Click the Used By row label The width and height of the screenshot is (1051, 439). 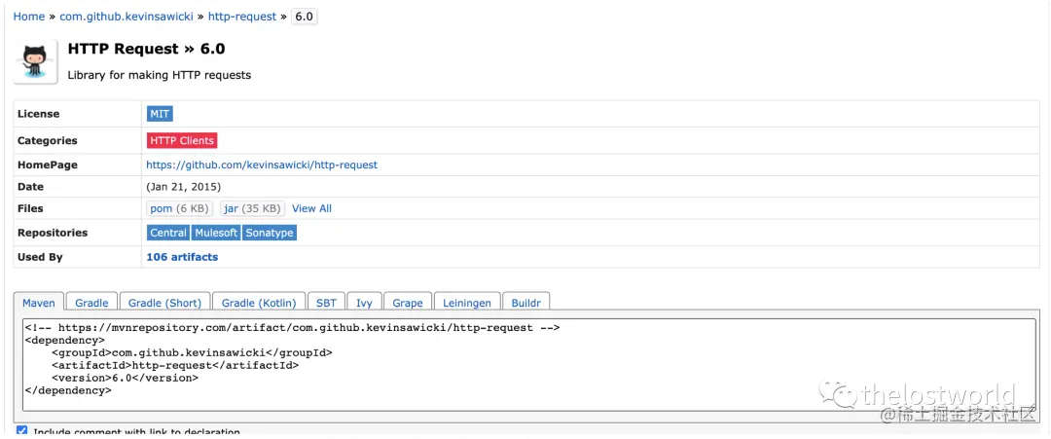40,257
